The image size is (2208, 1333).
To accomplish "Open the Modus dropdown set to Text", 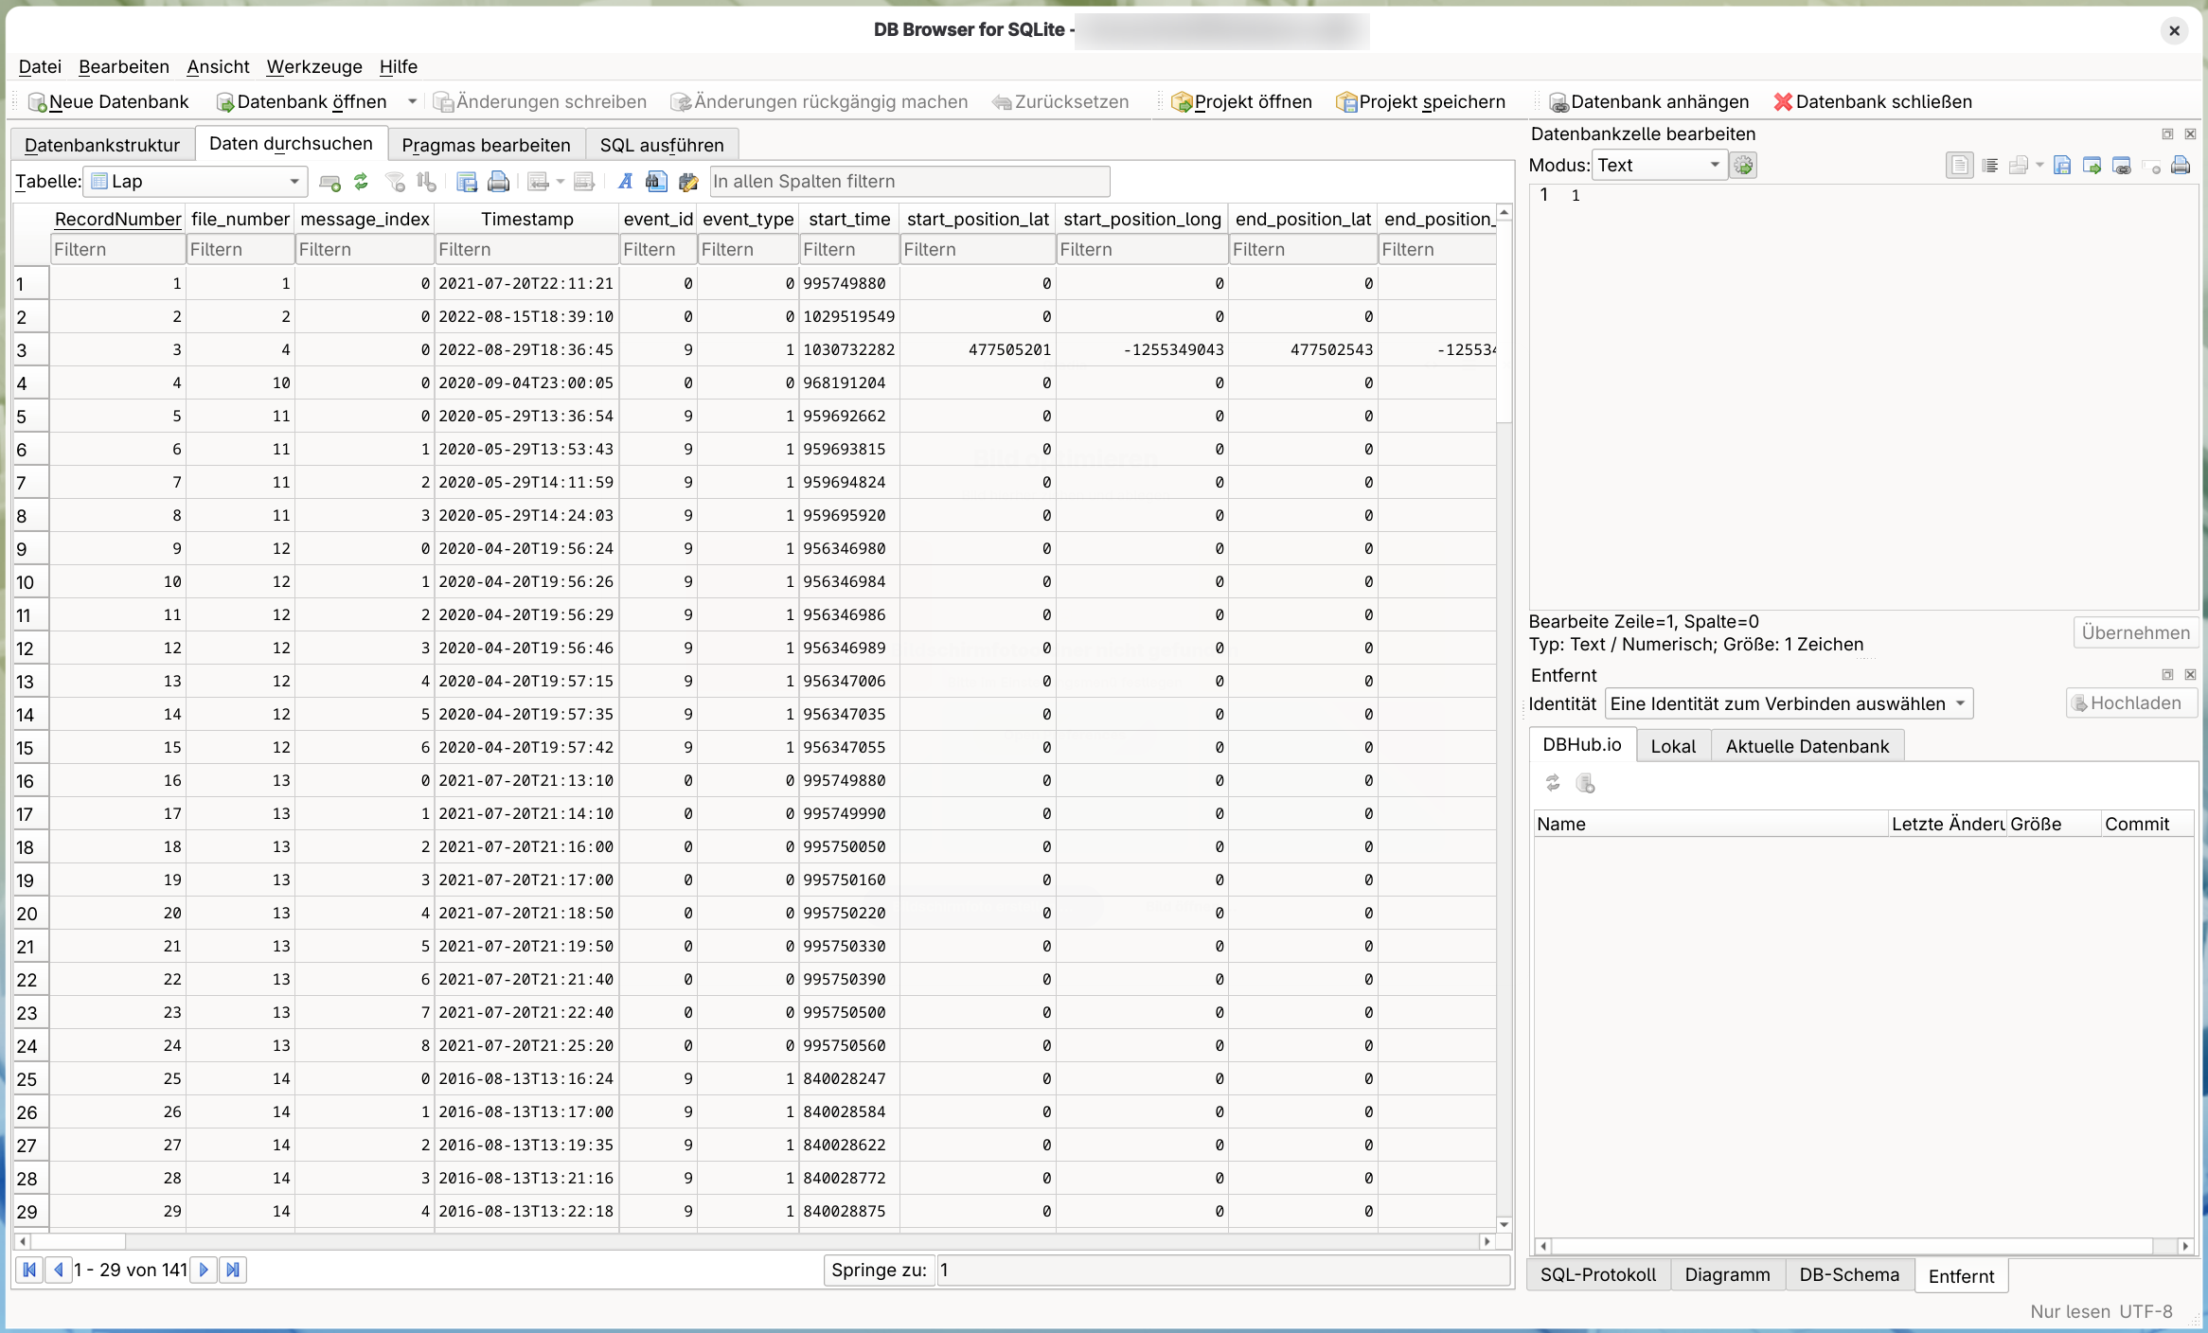I will pyautogui.click(x=1659, y=166).
